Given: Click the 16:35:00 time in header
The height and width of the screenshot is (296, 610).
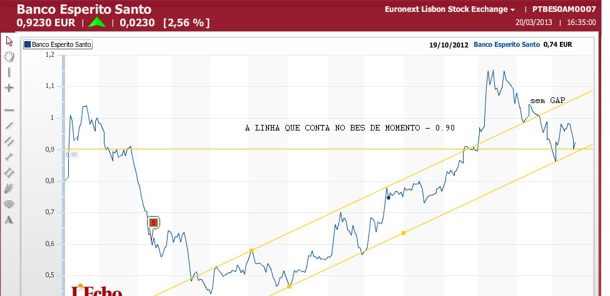Looking at the screenshot, I should pyautogui.click(x=581, y=22).
